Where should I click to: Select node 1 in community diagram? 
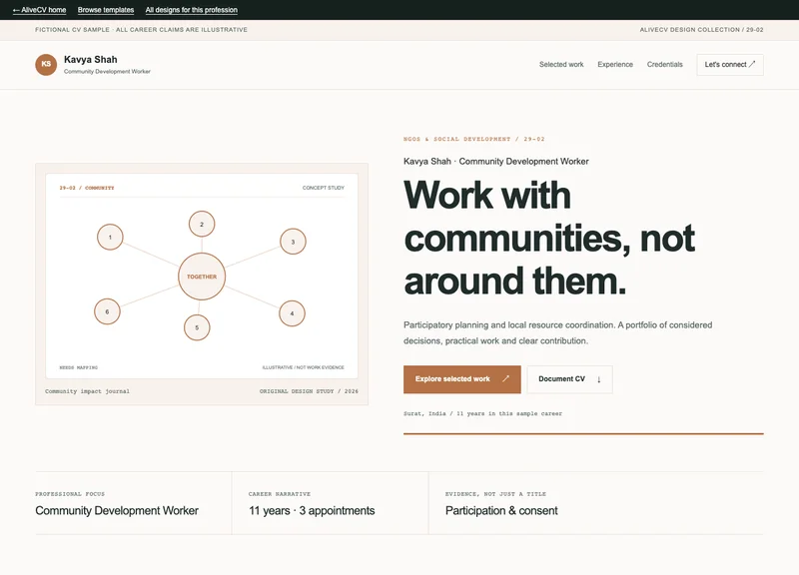(110, 237)
